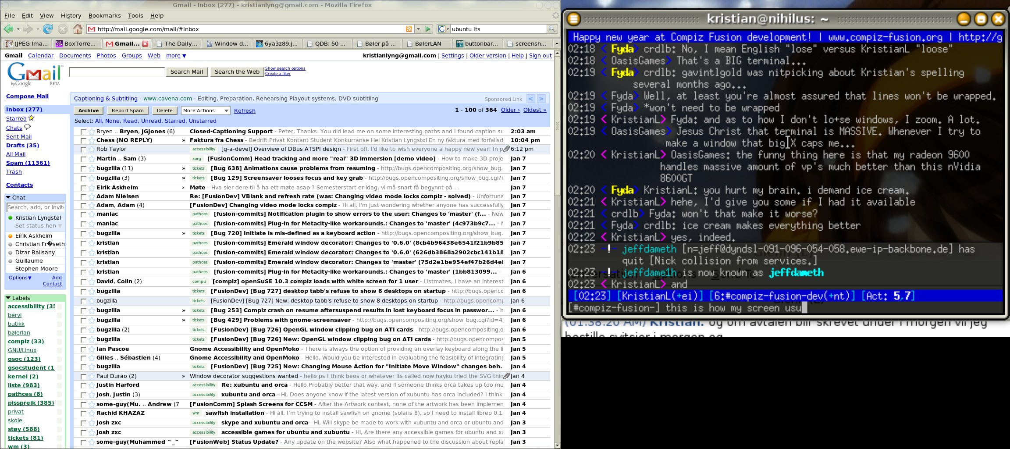Click search magnifier in Firefox search box

tap(552, 29)
